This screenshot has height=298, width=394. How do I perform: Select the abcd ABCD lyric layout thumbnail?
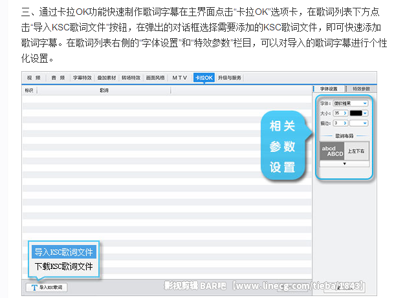pos(332,151)
